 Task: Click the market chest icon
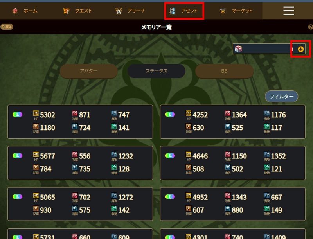pos(223,11)
